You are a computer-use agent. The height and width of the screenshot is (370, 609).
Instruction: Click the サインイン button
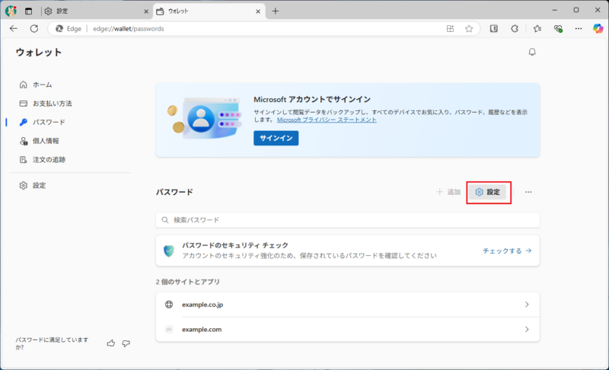click(x=276, y=139)
